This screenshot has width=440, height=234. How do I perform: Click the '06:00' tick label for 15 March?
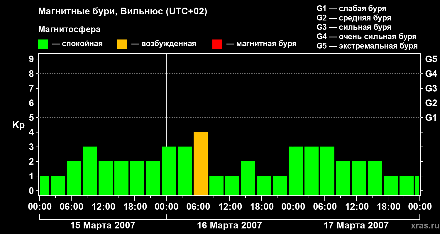tap(71, 207)
